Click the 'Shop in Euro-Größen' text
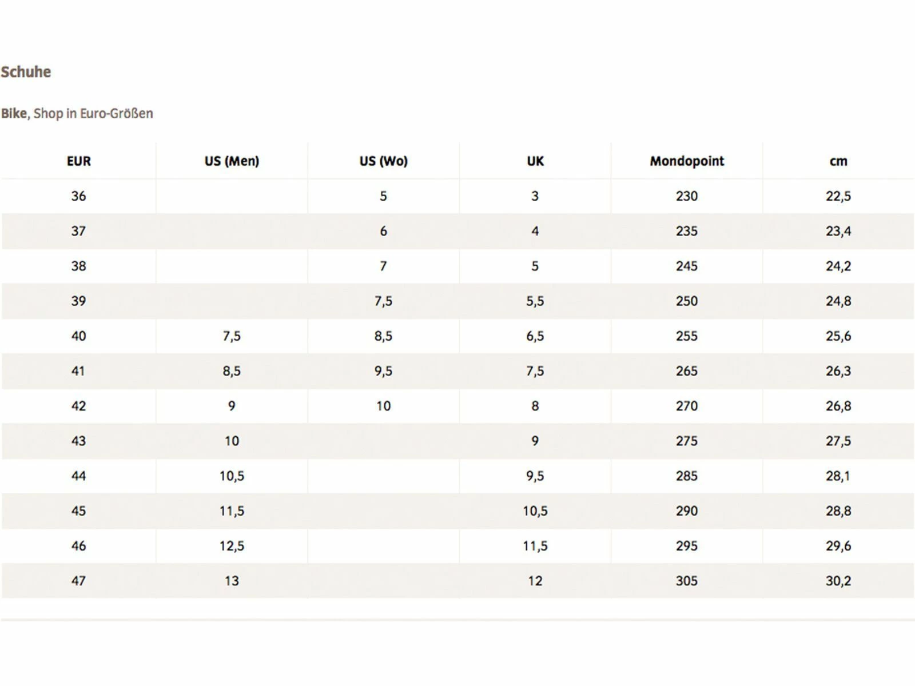Viewport: 915px width, 686px height. tap(93, 113)
